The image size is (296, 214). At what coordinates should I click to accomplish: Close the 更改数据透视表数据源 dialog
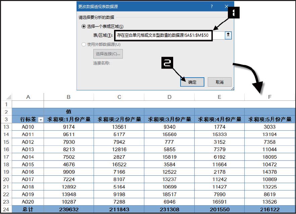tap(226, 6)
